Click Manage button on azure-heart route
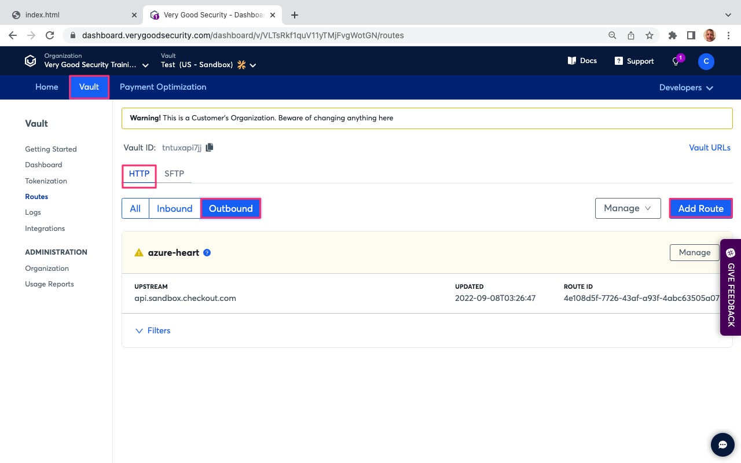This screenshot has width=741, height=463. point(694,252)
